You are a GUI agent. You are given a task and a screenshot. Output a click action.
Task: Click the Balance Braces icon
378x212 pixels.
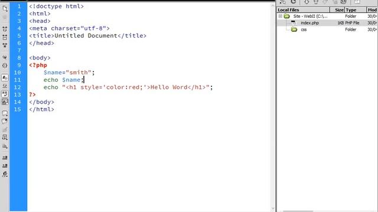click(5, 65)
